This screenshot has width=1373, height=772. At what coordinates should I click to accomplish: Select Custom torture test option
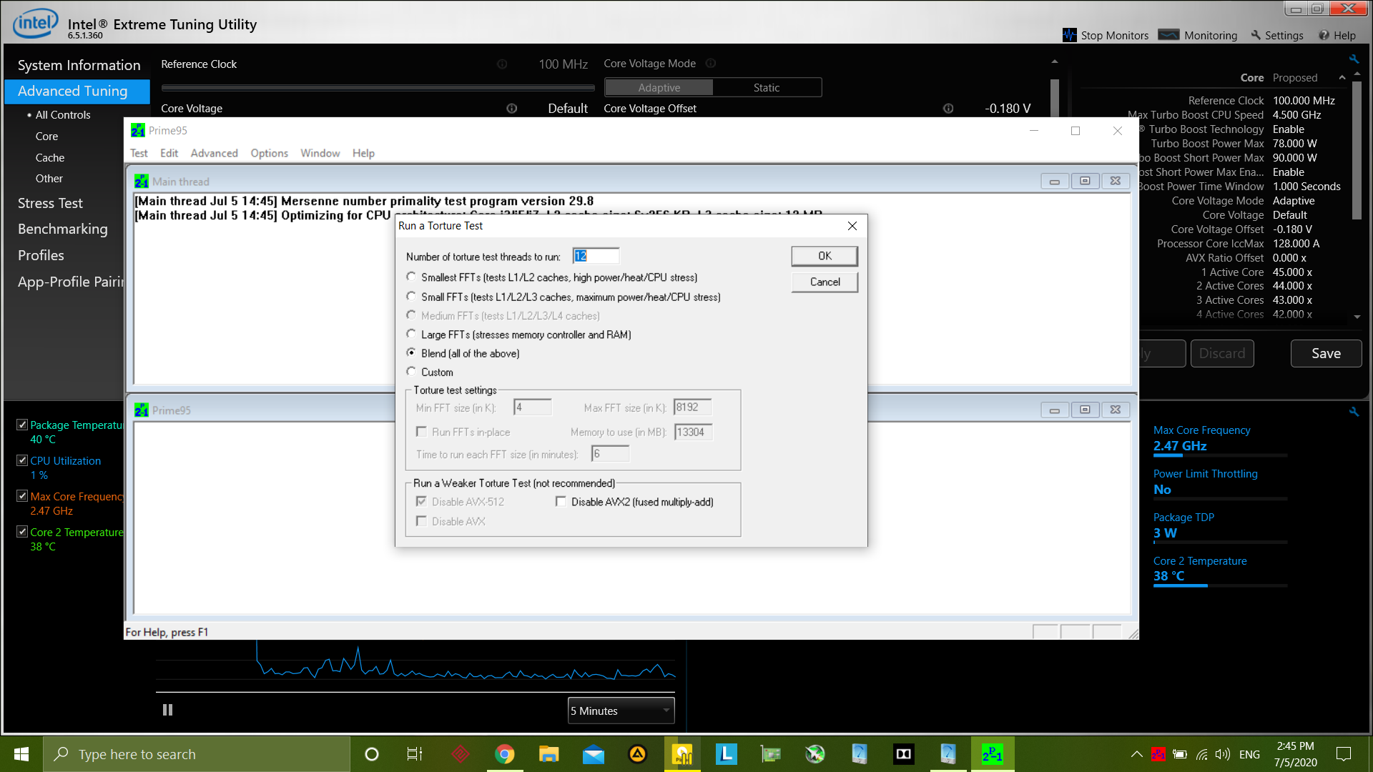pyautogui.click(x=411, y=372)
